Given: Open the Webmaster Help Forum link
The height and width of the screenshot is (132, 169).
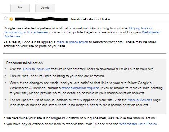Looking at the screenshot, I should [138, 124].
